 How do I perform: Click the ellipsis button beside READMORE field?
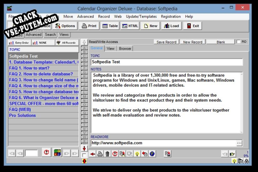(239, 143)
